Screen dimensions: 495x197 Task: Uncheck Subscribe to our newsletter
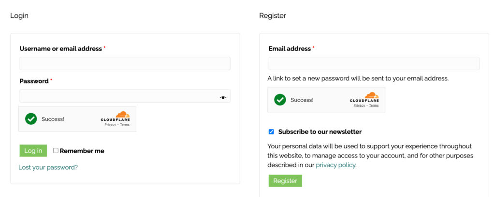point(271,131)
